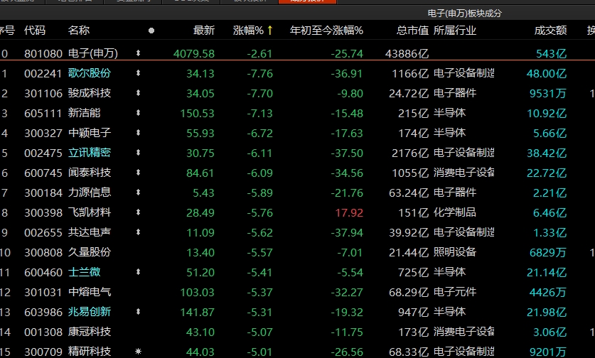This screenshot has width=595, height=358.
Task: Click the yellow sort arrow next to 涨幅%
Action: click(270, 30)
